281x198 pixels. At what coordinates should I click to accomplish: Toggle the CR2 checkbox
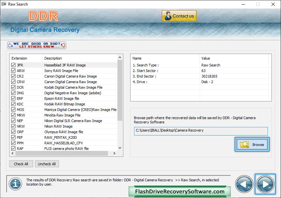tap(13, 76)
